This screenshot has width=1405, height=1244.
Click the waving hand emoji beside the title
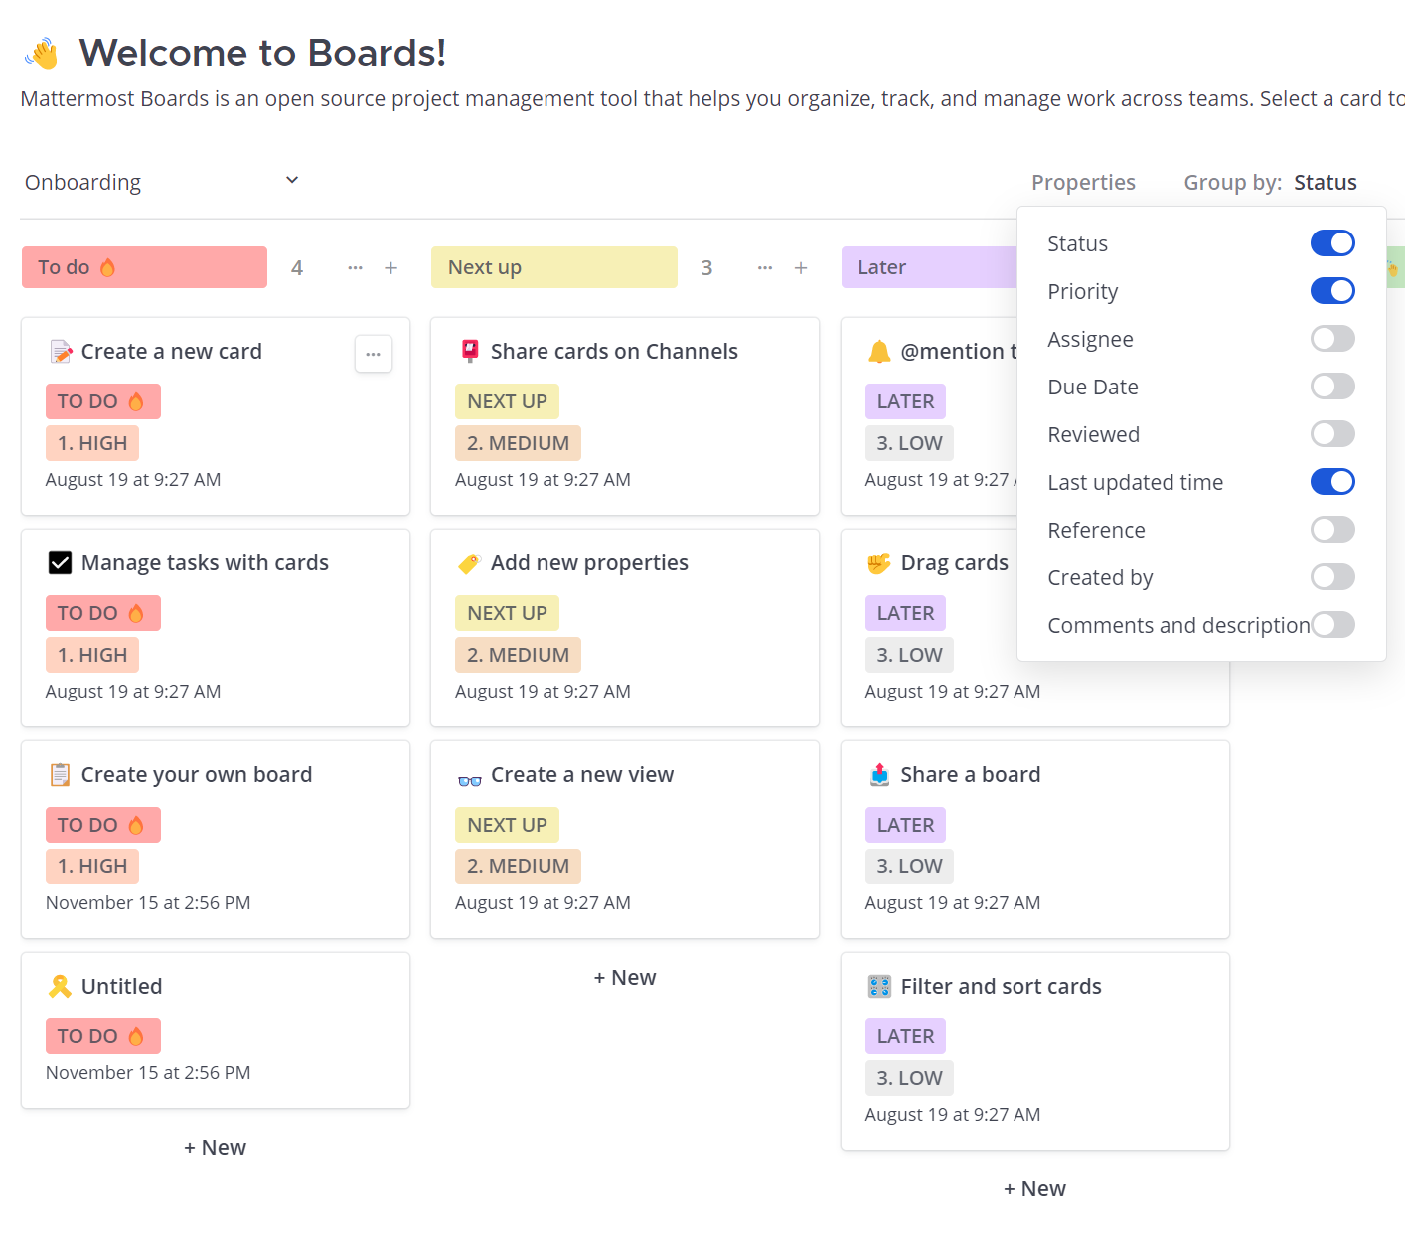click(x=43, y=54)
